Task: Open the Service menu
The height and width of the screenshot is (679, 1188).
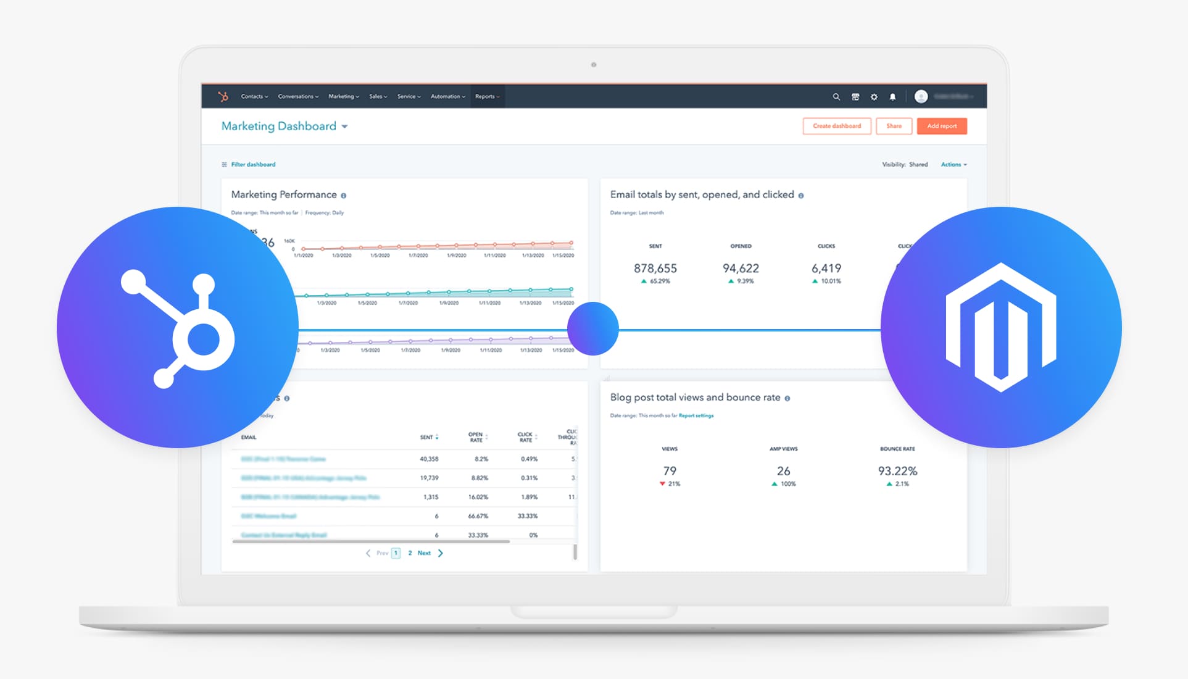Action: [x=409, y=96]
